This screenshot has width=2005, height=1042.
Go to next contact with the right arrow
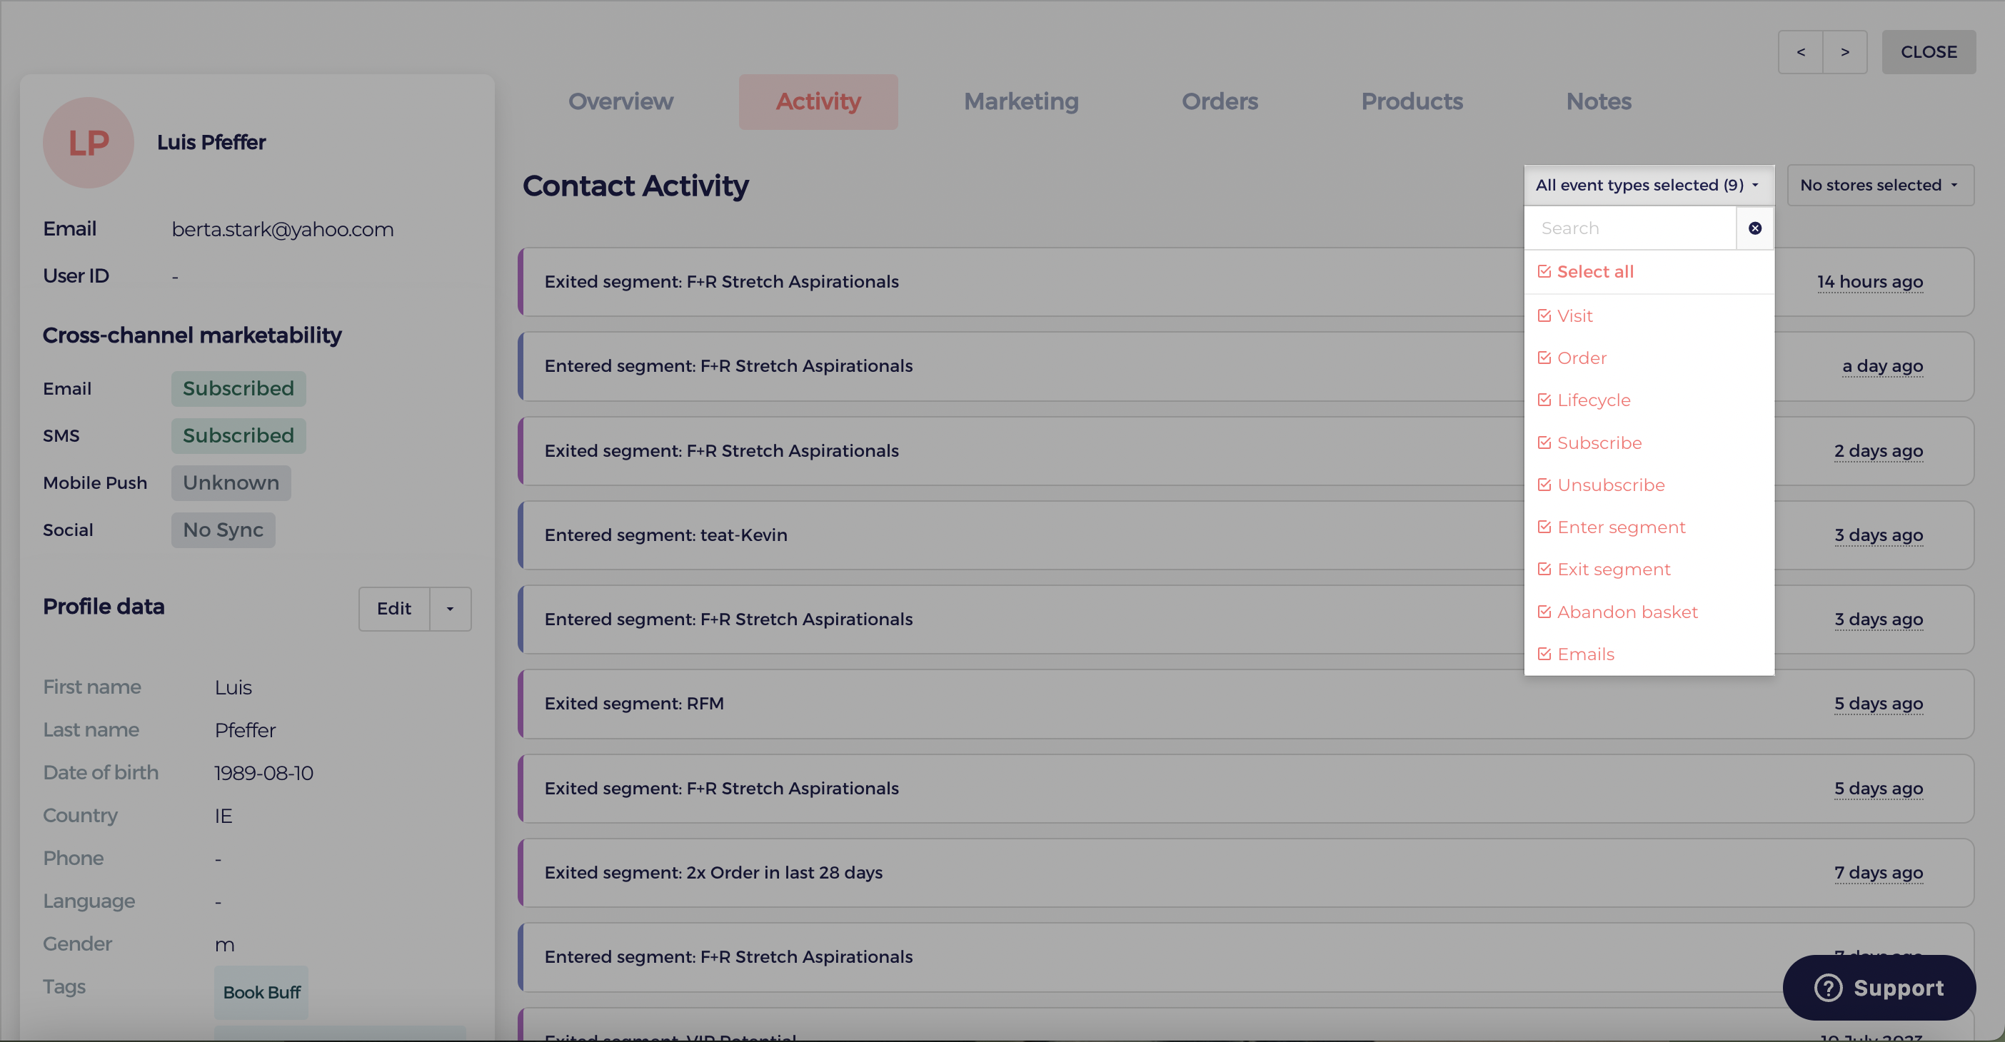(x=1844, y=52)
